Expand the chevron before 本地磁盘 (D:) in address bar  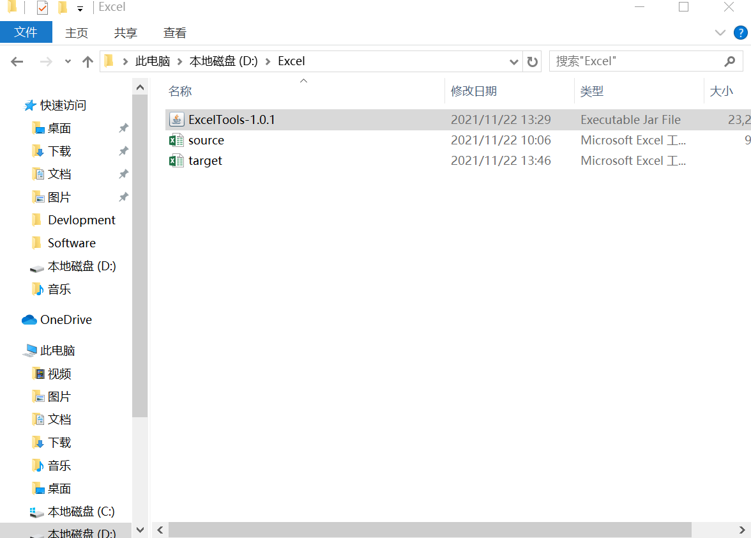coord(180,61)
